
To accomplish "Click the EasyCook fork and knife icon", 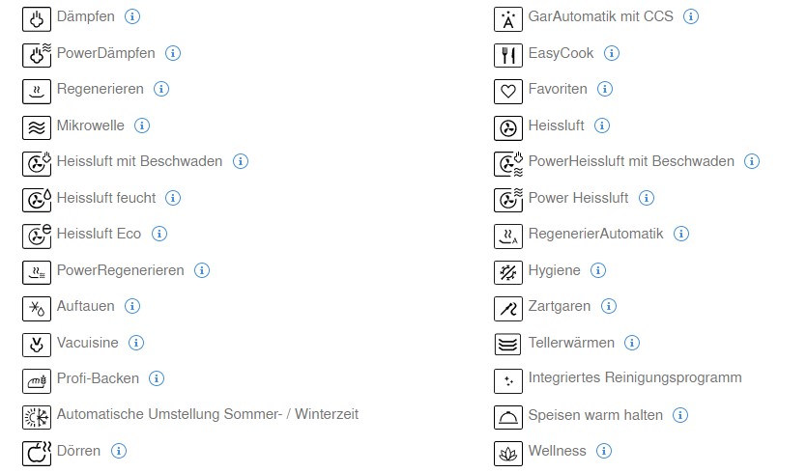I will tap(508, 56).
